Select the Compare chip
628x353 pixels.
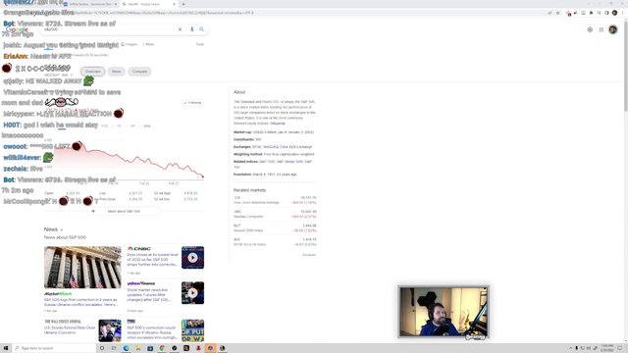(139, 72)
